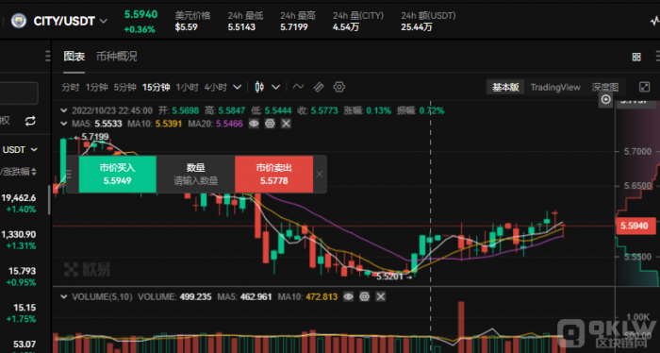660x353 pixels.
Task: Click the 市价买入 5.5949 button
Action: (118, 175)
